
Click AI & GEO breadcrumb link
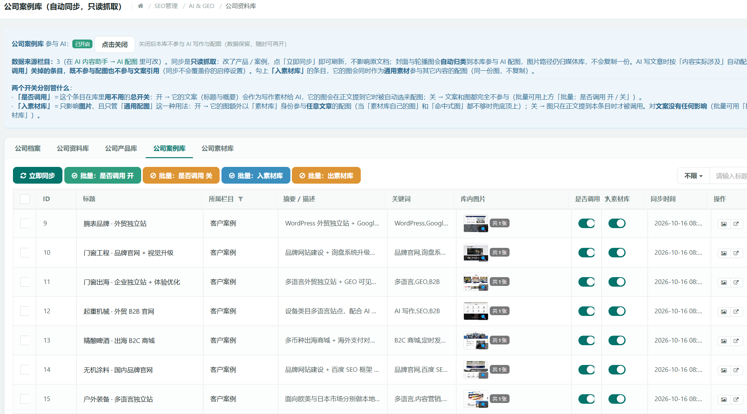201,6
